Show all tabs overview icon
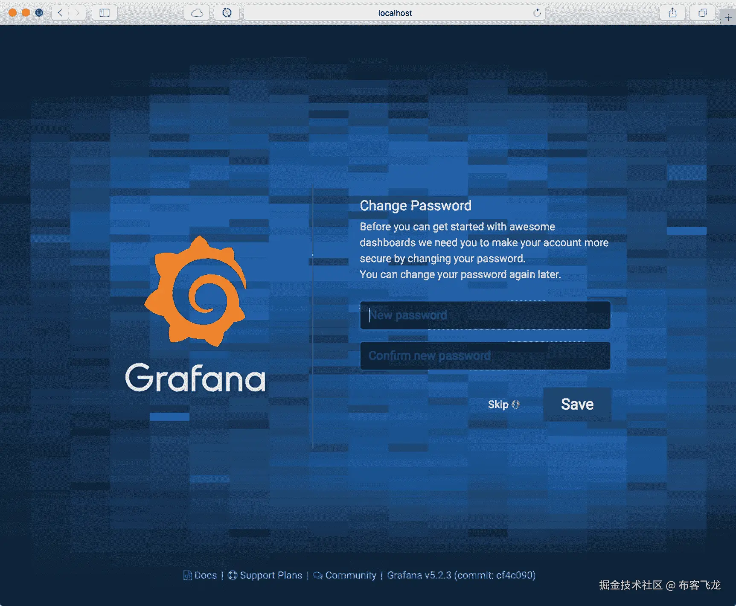This screenshot has width=736, height=606. (702, 13)
